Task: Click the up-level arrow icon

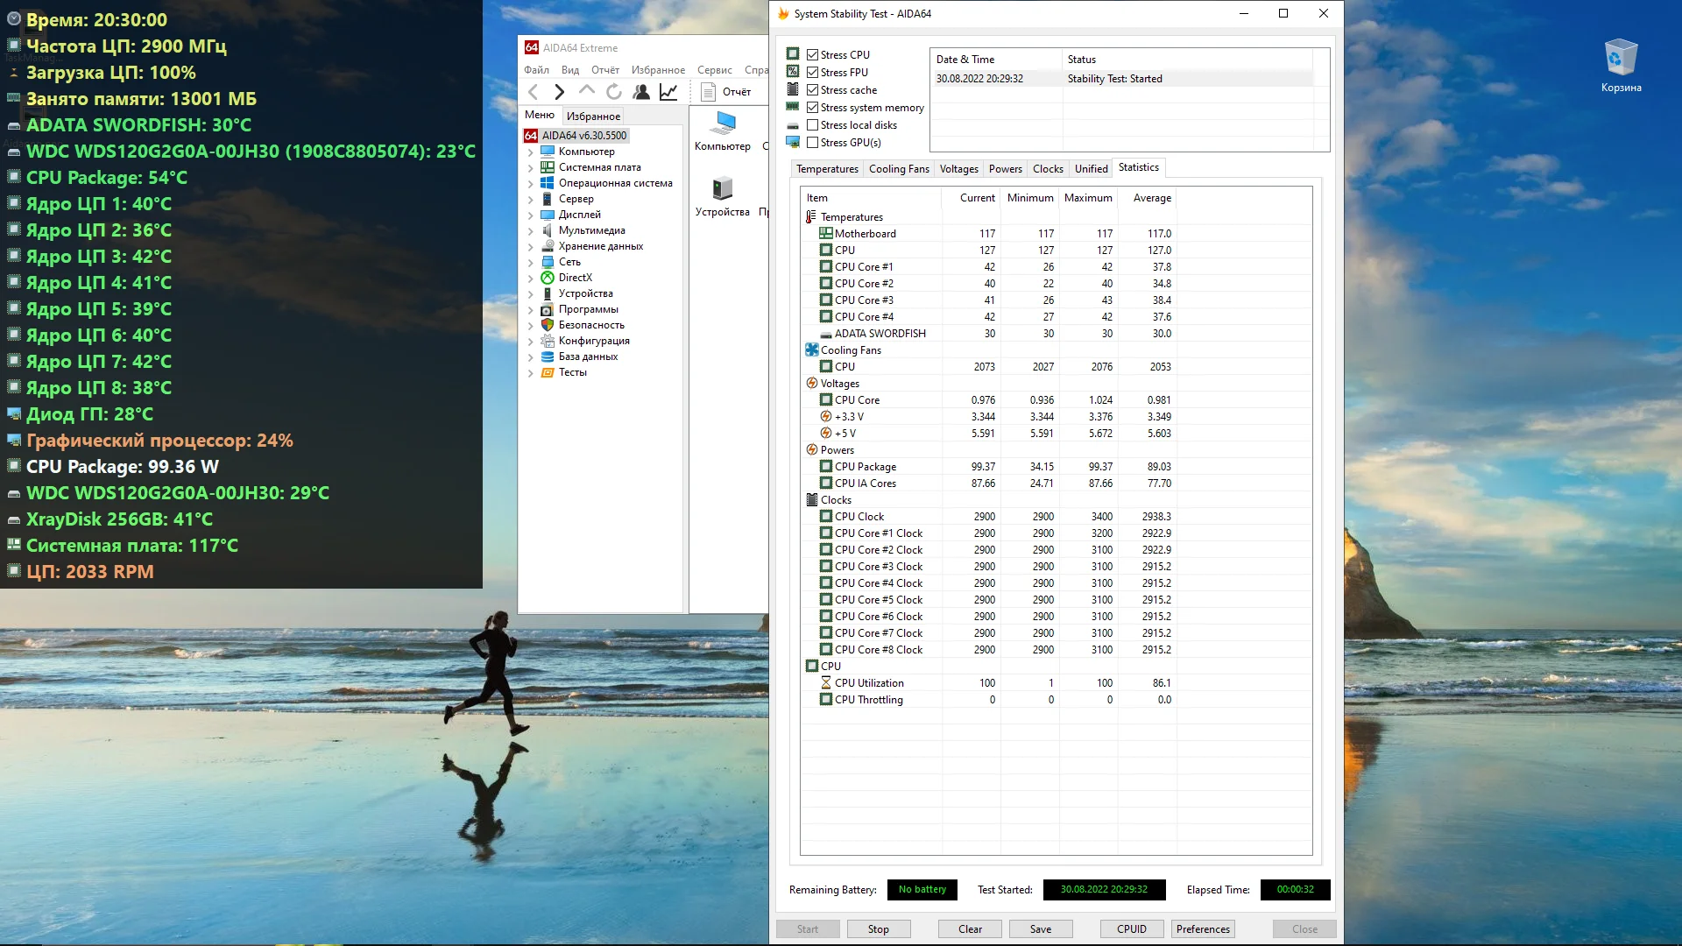Action: coord(587,91)
